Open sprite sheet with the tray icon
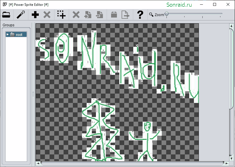The image size is (235, 167). pos(6,15)
